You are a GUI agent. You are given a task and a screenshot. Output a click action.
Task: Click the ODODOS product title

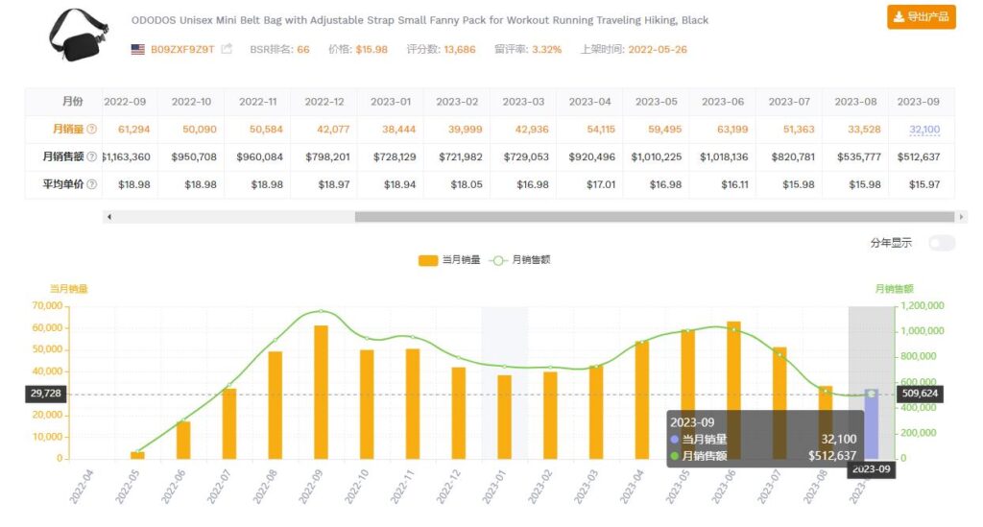click(x=420, y=20)
